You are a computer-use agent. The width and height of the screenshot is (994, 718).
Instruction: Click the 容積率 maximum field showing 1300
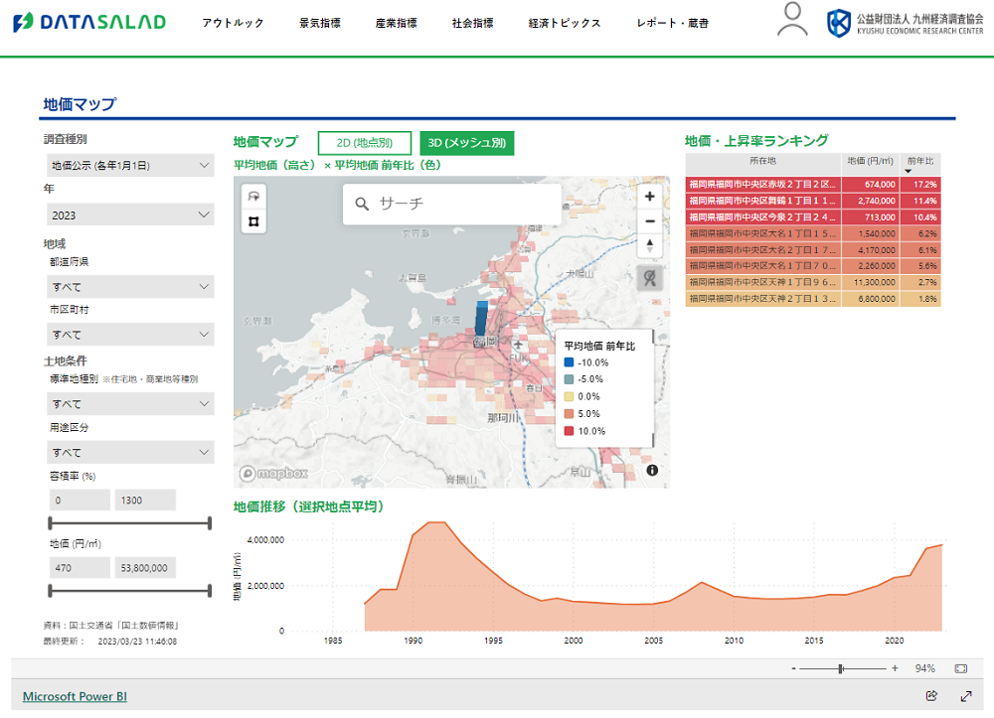[x=145, y=501]
